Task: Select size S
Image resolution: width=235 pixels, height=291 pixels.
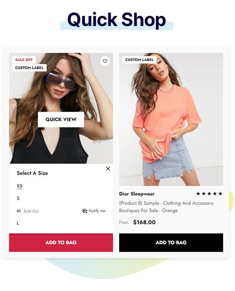Action: tap(18, 198)
